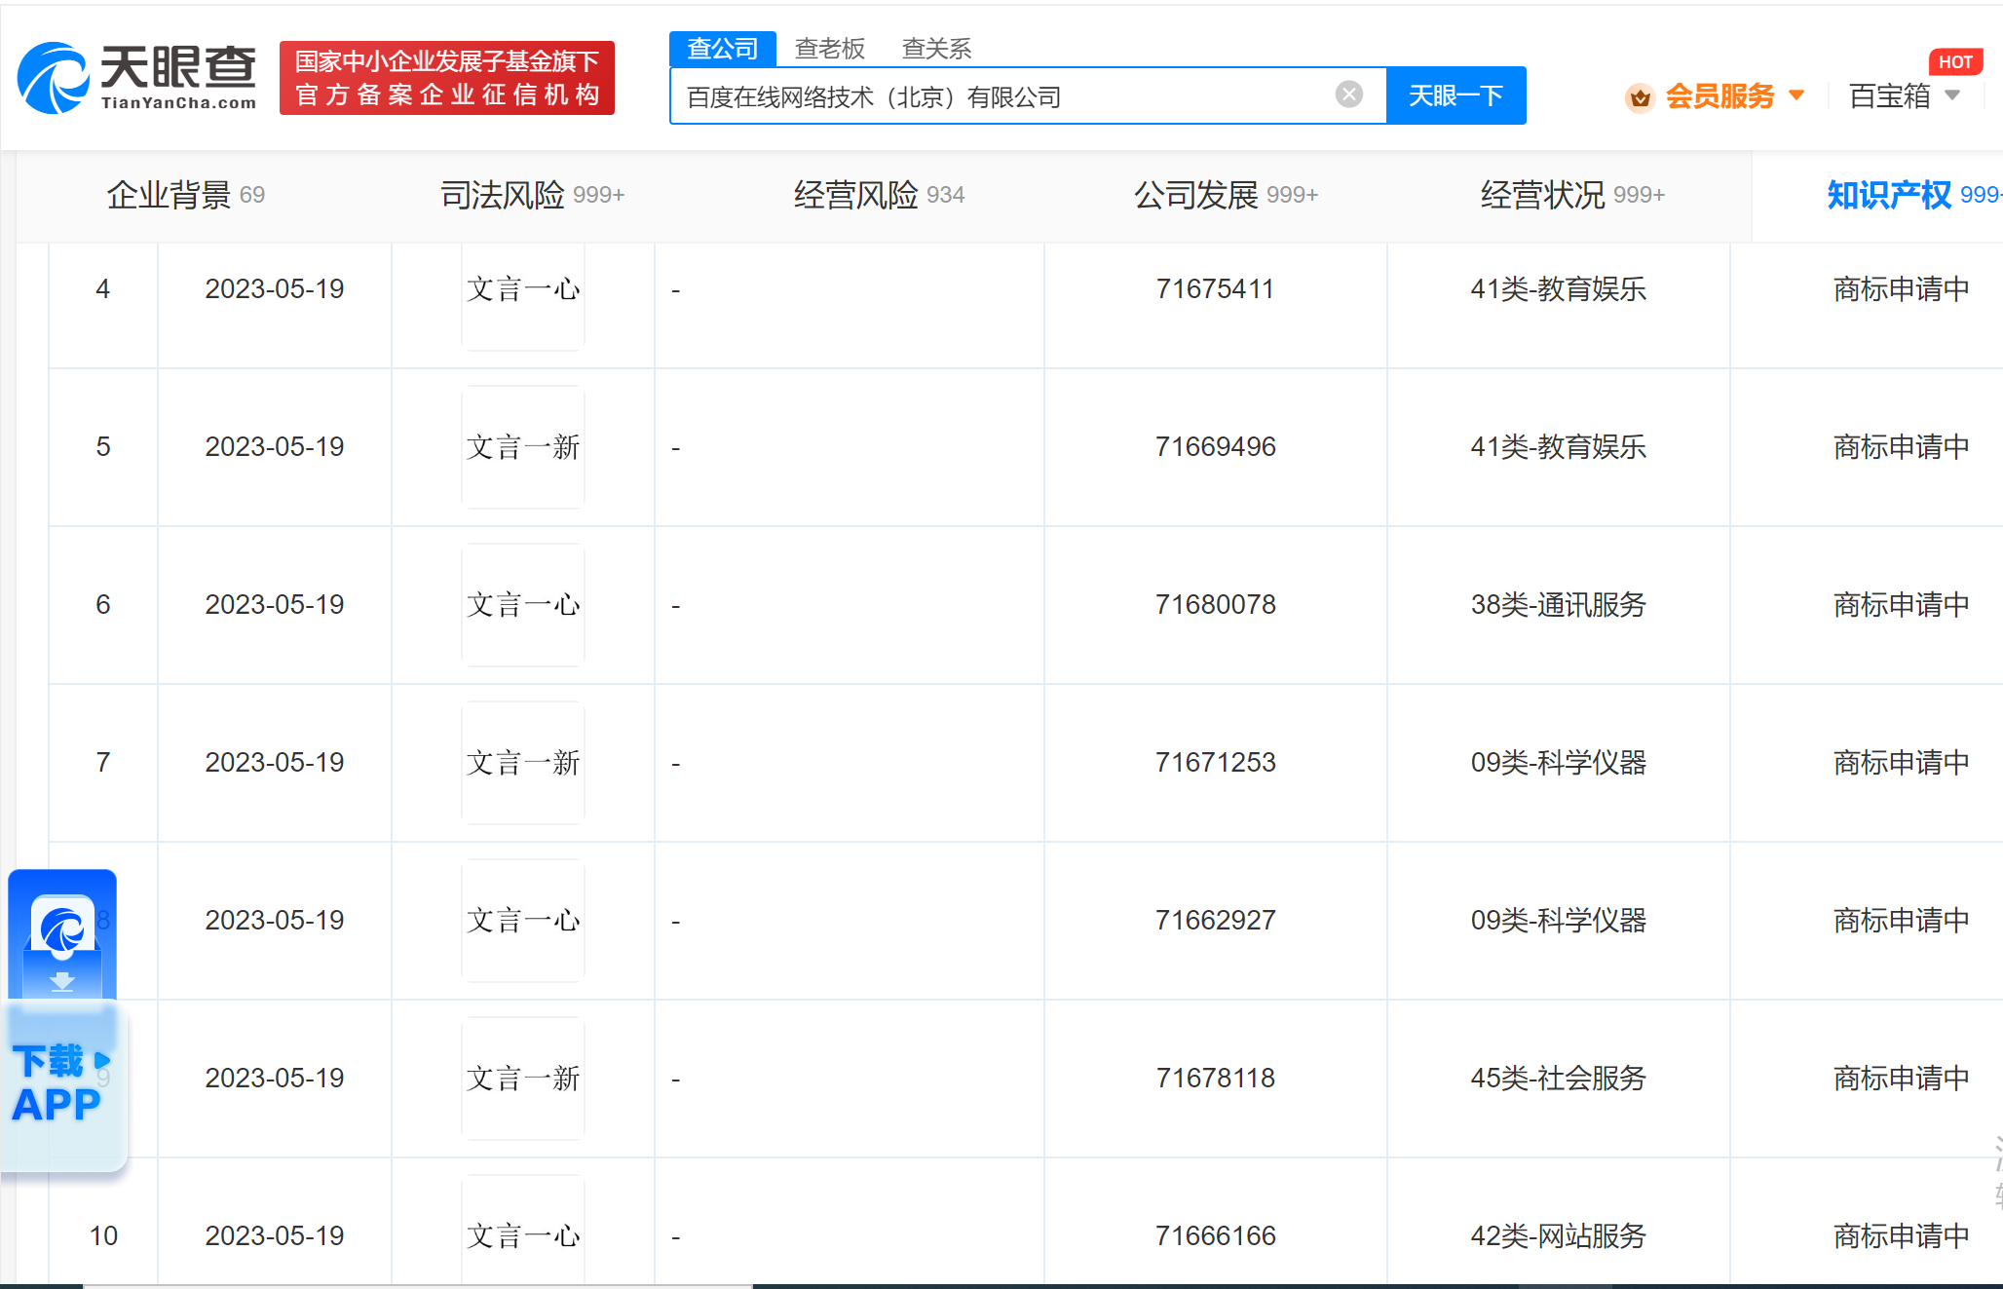Open the 经营状况 tab

pyautogui.click(x=1571, y=195)
